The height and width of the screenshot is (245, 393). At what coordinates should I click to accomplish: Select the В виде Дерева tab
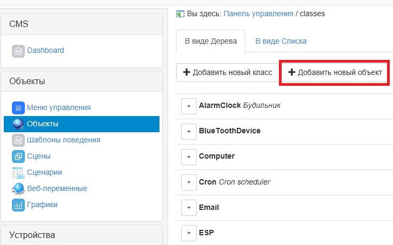pos(211,40)
